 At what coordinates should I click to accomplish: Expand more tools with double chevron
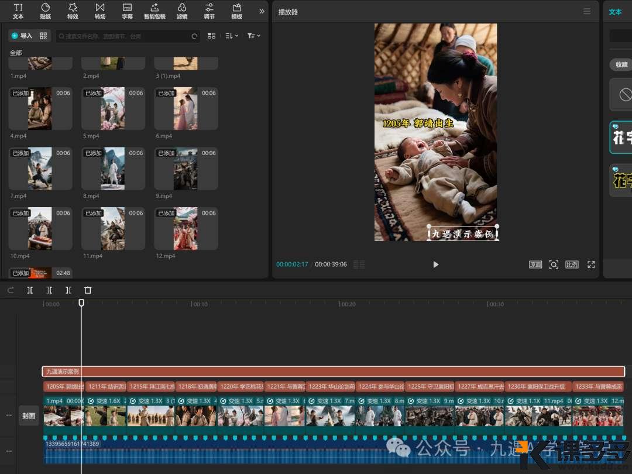262,11
